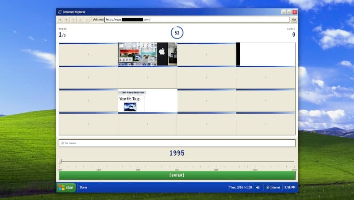Screen dimensions: 354x200
Task: Click the Forward arrow in the toolbar
Action: point(67,19)
